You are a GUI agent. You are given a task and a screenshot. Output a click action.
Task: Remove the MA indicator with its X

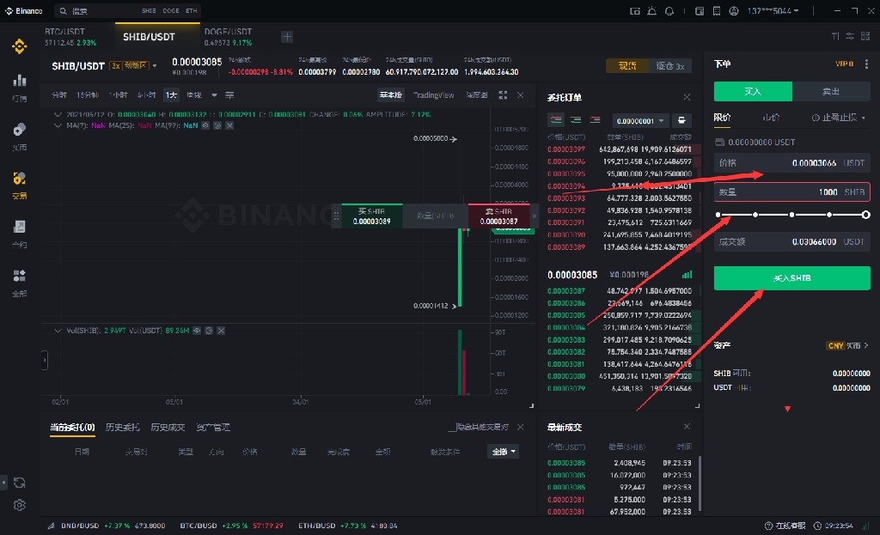[229, 125]
